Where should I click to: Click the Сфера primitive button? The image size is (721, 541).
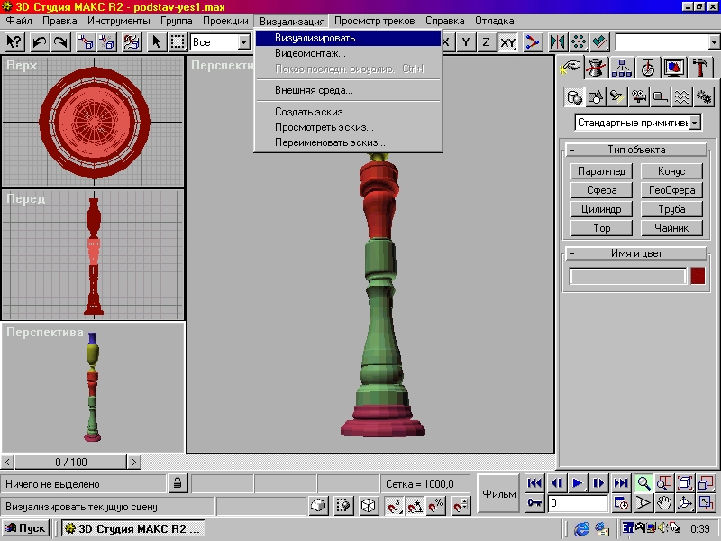(x=601, y=190)
